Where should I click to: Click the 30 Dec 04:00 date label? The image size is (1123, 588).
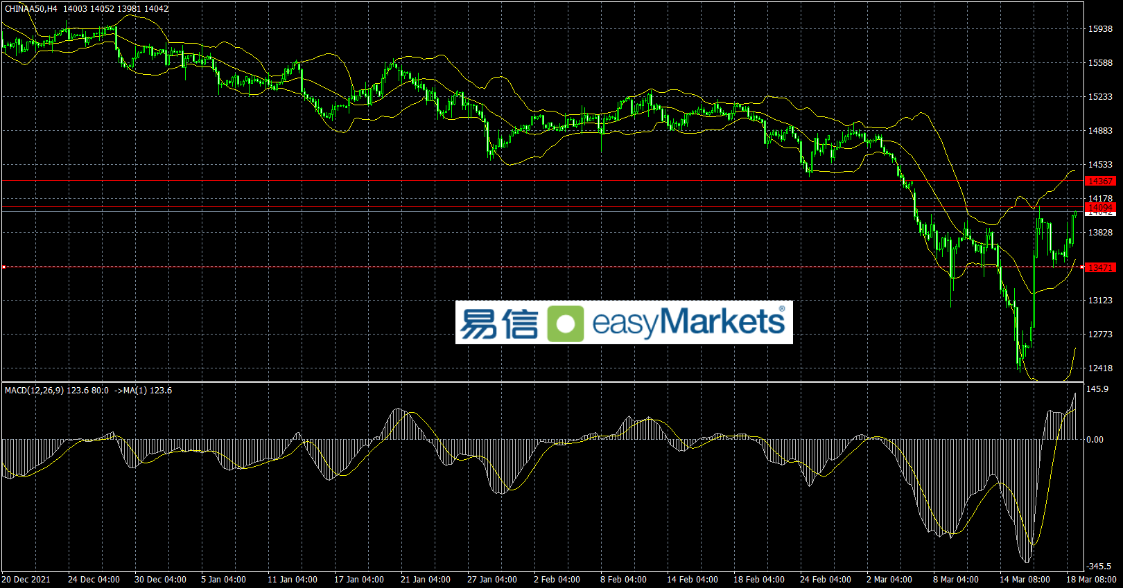tap(160, 580)
